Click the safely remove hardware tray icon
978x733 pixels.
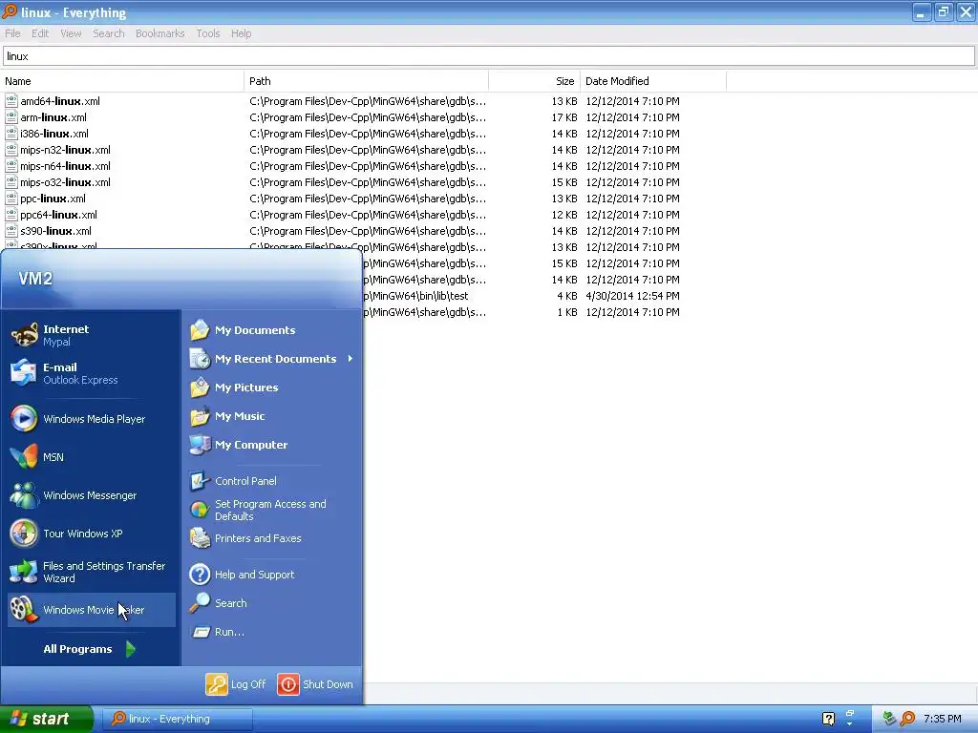coord(889,719)
